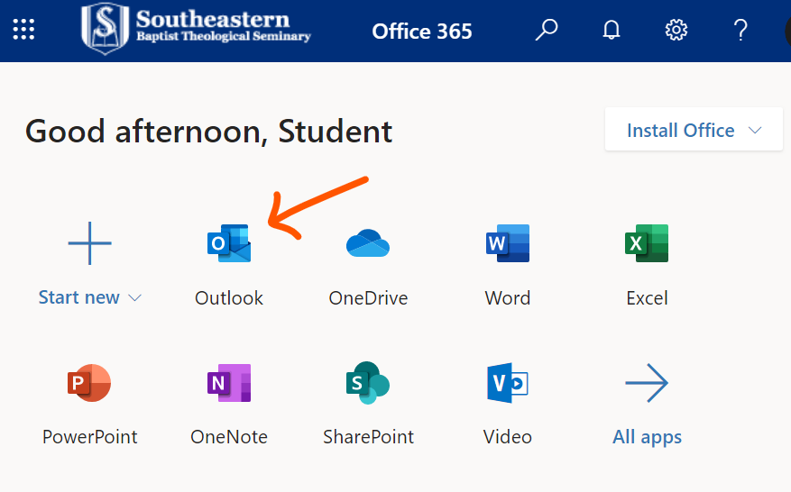Screen dimensions: 791x492
Task: Click the OneNote text label
Action: tap(229, 436)
